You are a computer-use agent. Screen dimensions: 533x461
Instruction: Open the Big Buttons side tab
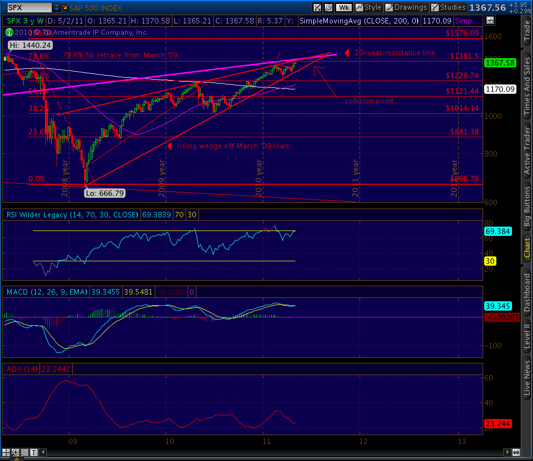click(527, 206)
